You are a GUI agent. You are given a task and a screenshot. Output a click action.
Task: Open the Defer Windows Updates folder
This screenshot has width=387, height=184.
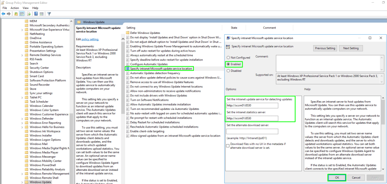[145, 33]
